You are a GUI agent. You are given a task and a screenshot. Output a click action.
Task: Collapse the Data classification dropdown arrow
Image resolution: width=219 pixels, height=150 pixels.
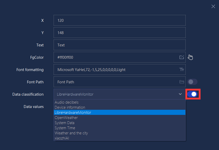(180, 94)
